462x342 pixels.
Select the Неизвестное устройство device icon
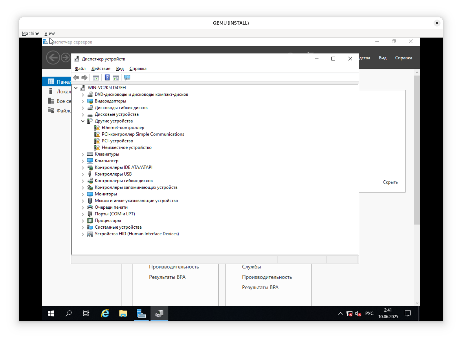click(97, 147)
